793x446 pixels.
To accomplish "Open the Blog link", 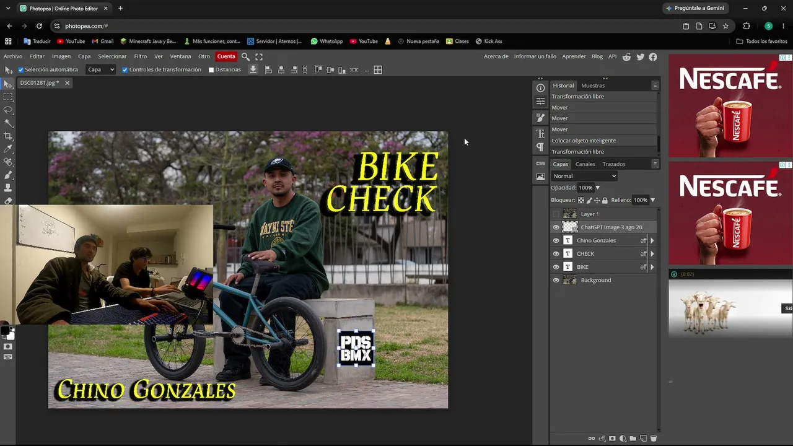I will 597,56.
